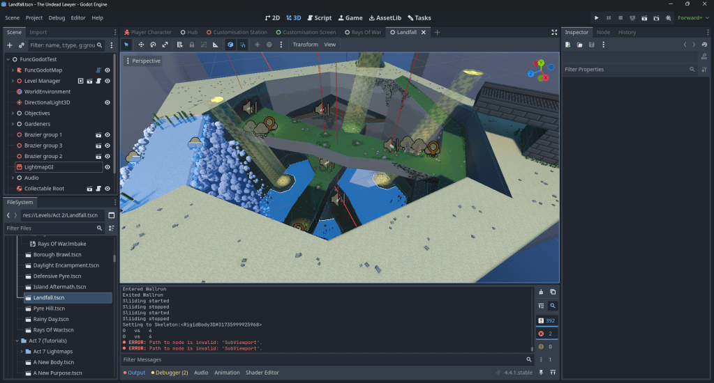Copy the output log with the copy icon

point(553,292)
